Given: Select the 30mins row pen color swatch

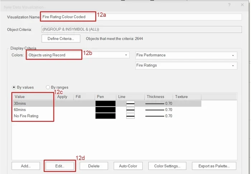Looking at the screenshot, I should 105,103.
